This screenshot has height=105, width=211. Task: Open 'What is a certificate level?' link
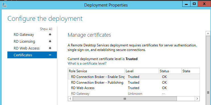point(87,63)
